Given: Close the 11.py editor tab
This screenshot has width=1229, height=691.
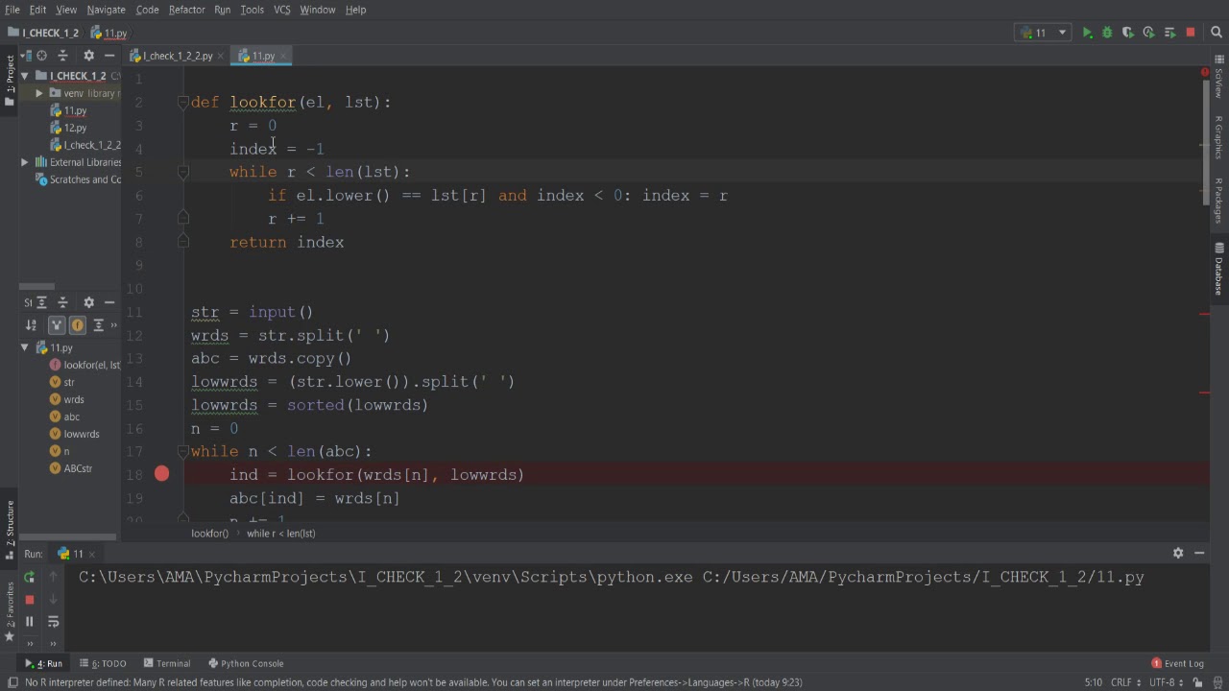Looking at the screenshot, I should point(283,56).
